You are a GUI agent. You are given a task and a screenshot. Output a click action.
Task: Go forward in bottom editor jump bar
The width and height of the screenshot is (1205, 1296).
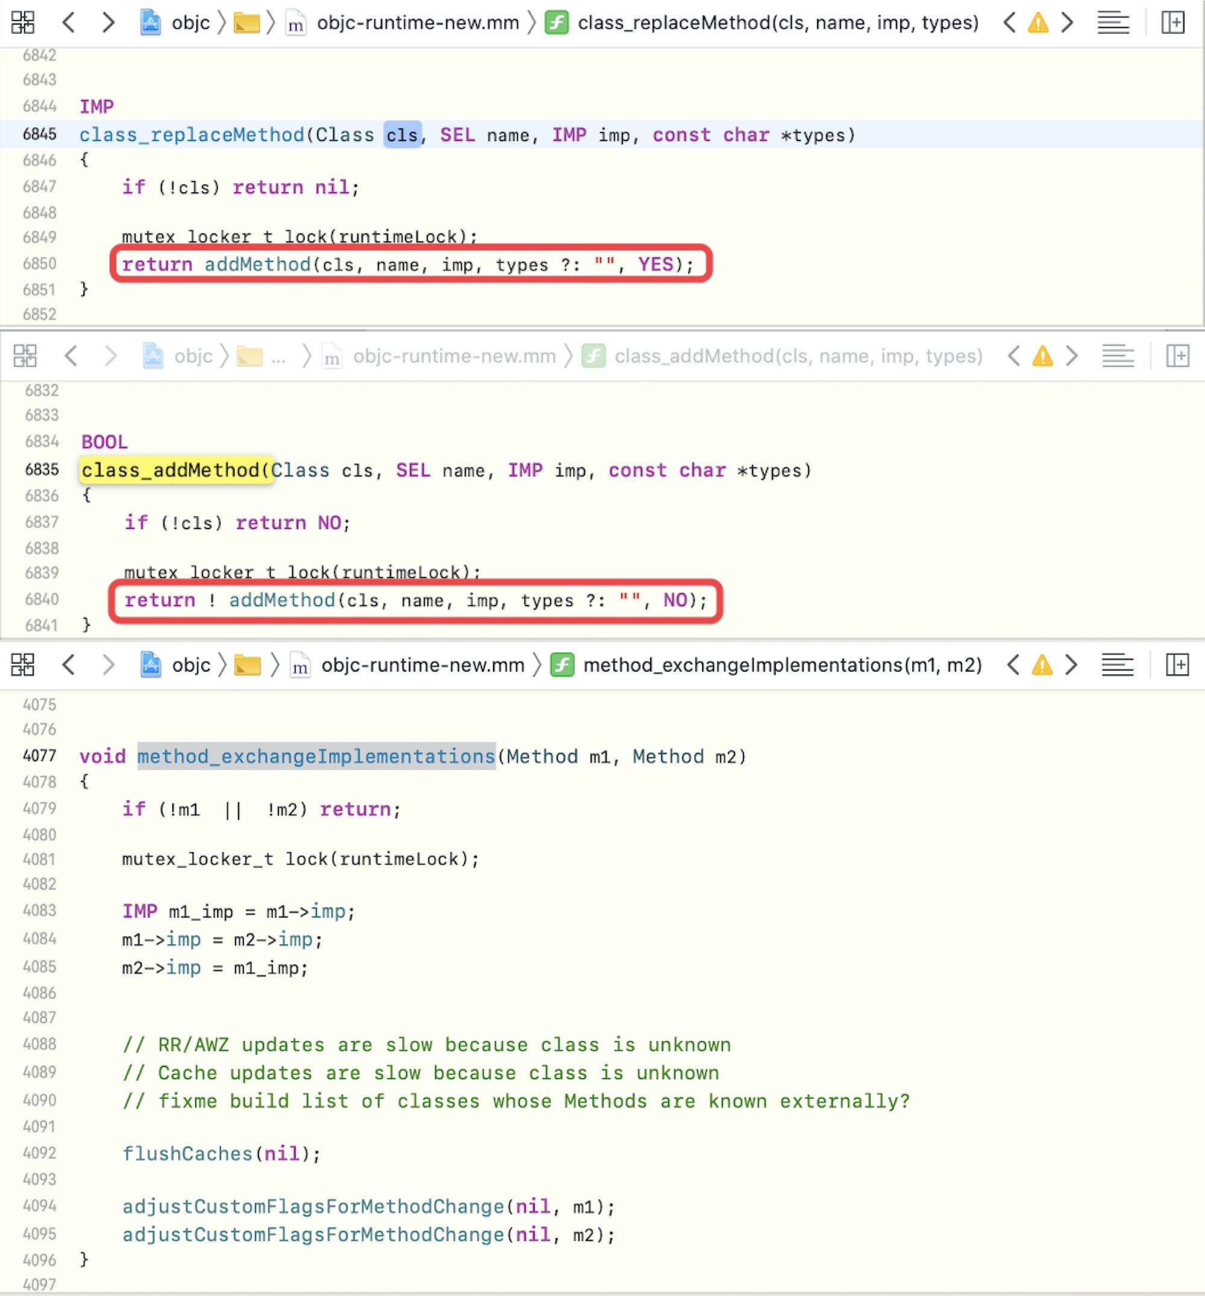(x=108, y=665)
